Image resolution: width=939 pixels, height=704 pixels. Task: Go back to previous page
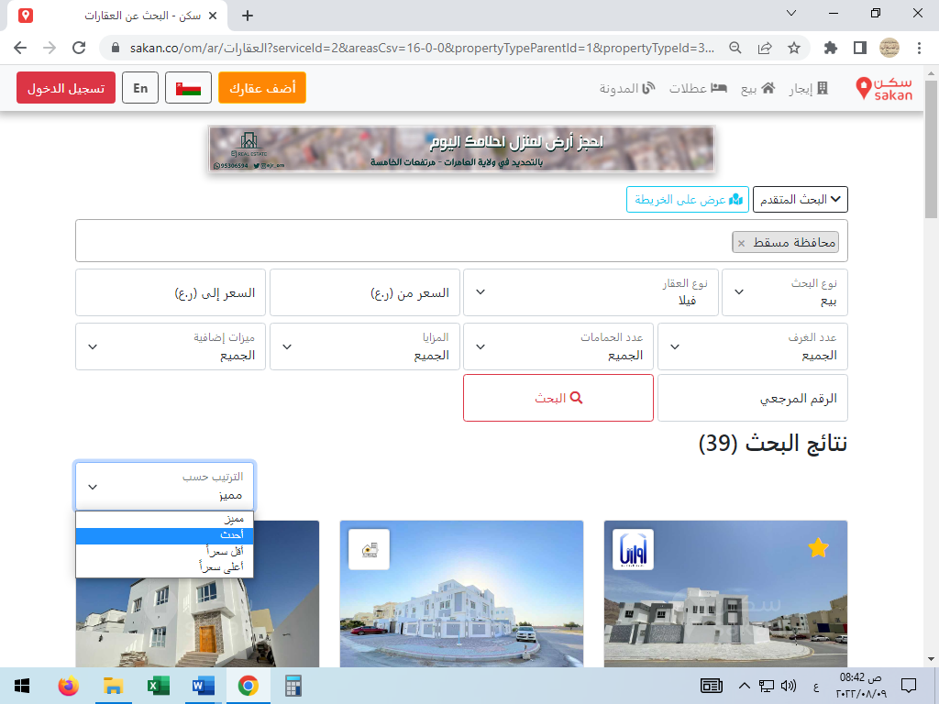coord(20,48)
